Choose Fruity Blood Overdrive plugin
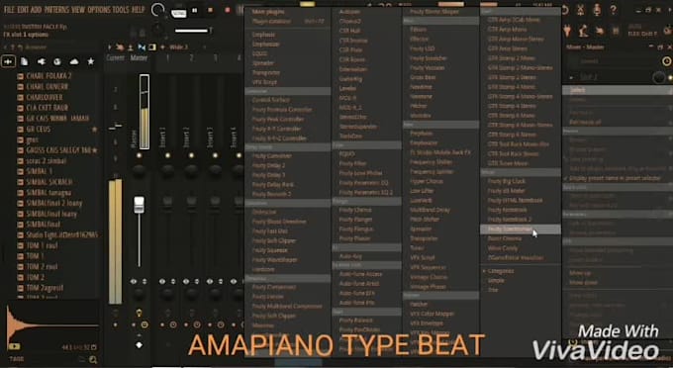Image resolution: width=673 pixels, height=368 pixels. 279,222
